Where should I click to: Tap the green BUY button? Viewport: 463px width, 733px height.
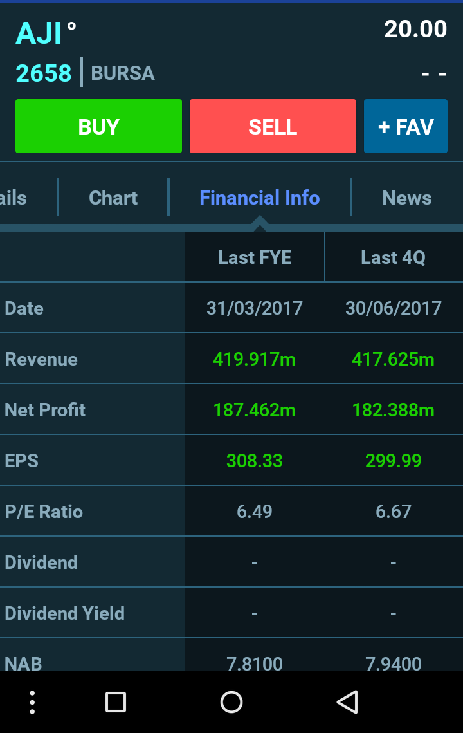pos(98,126)
